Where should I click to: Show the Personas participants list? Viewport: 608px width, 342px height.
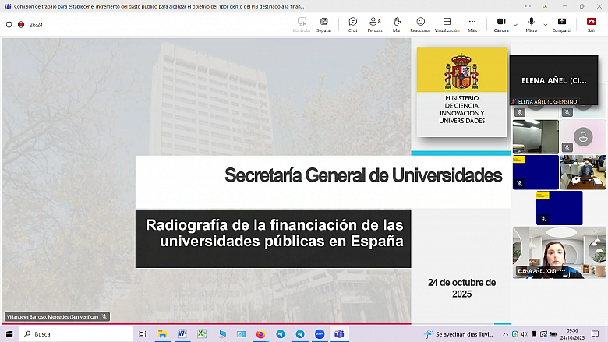point(375,23)
